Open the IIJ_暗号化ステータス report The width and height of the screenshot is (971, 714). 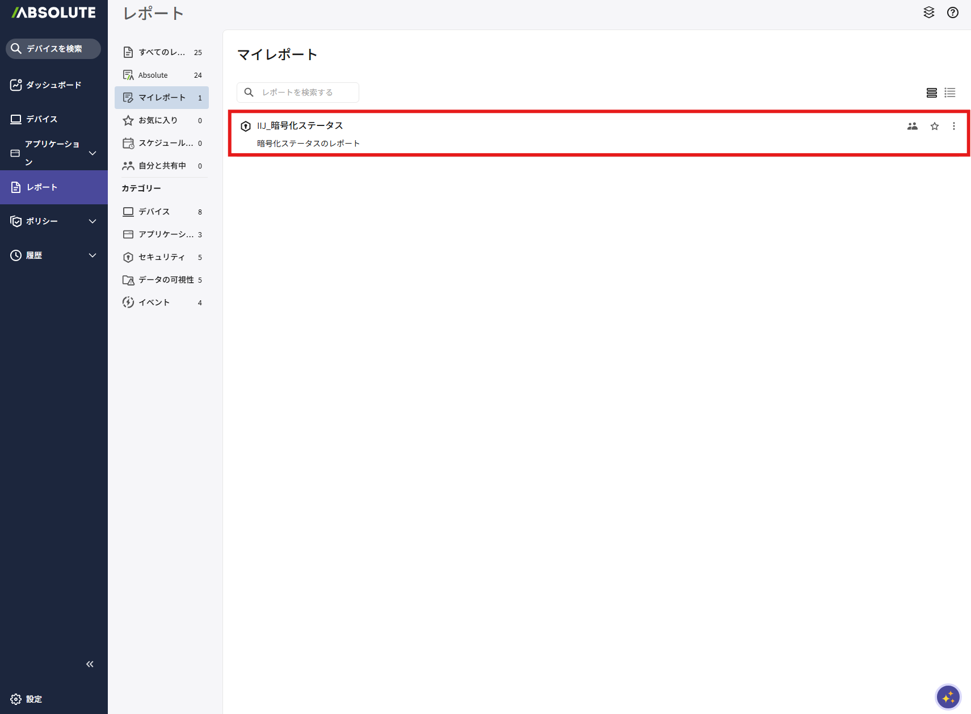click(x=300, y=126)
